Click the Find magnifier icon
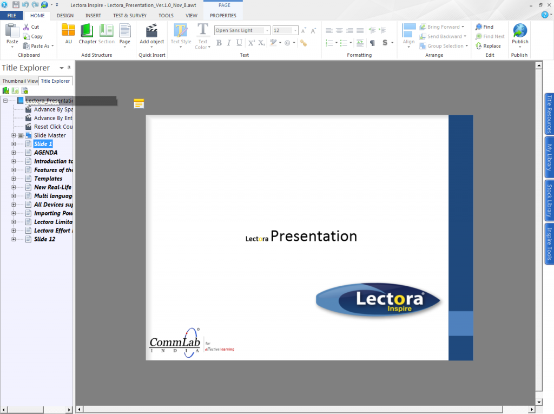The height and width of the screenshot is (414, 554). [479, 27]
